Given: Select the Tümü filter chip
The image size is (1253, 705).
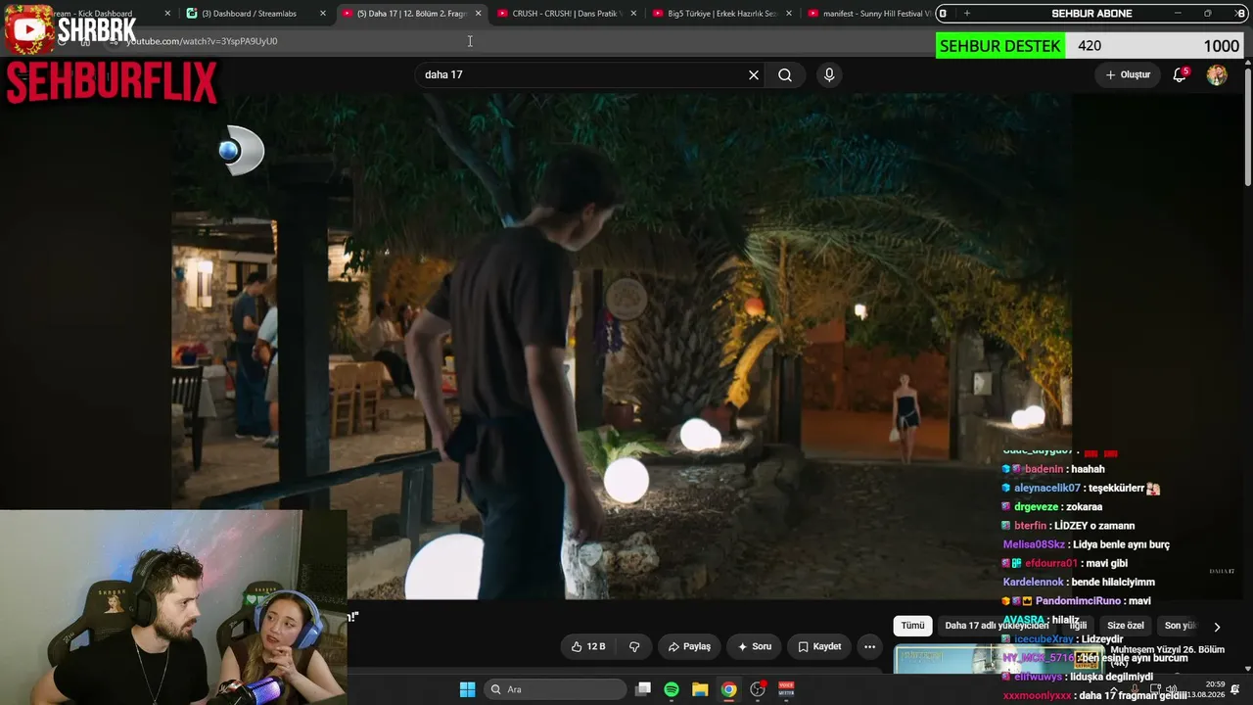Looking at the screenshot, I should click(912, 626).
